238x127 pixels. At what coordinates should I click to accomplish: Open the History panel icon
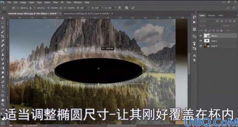(194, 17)
